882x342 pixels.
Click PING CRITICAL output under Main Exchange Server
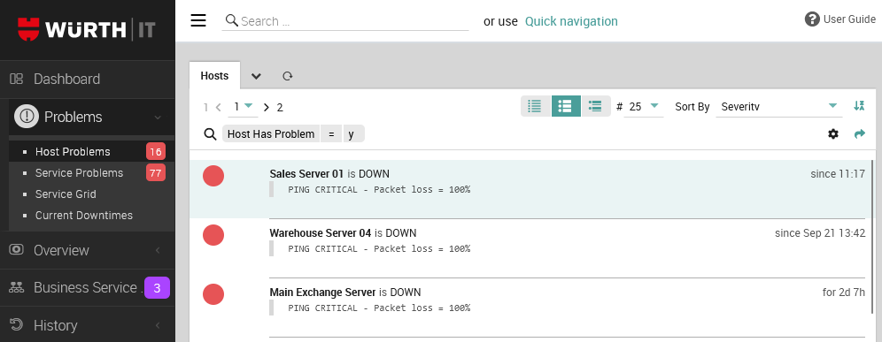[x=379, y=308]
